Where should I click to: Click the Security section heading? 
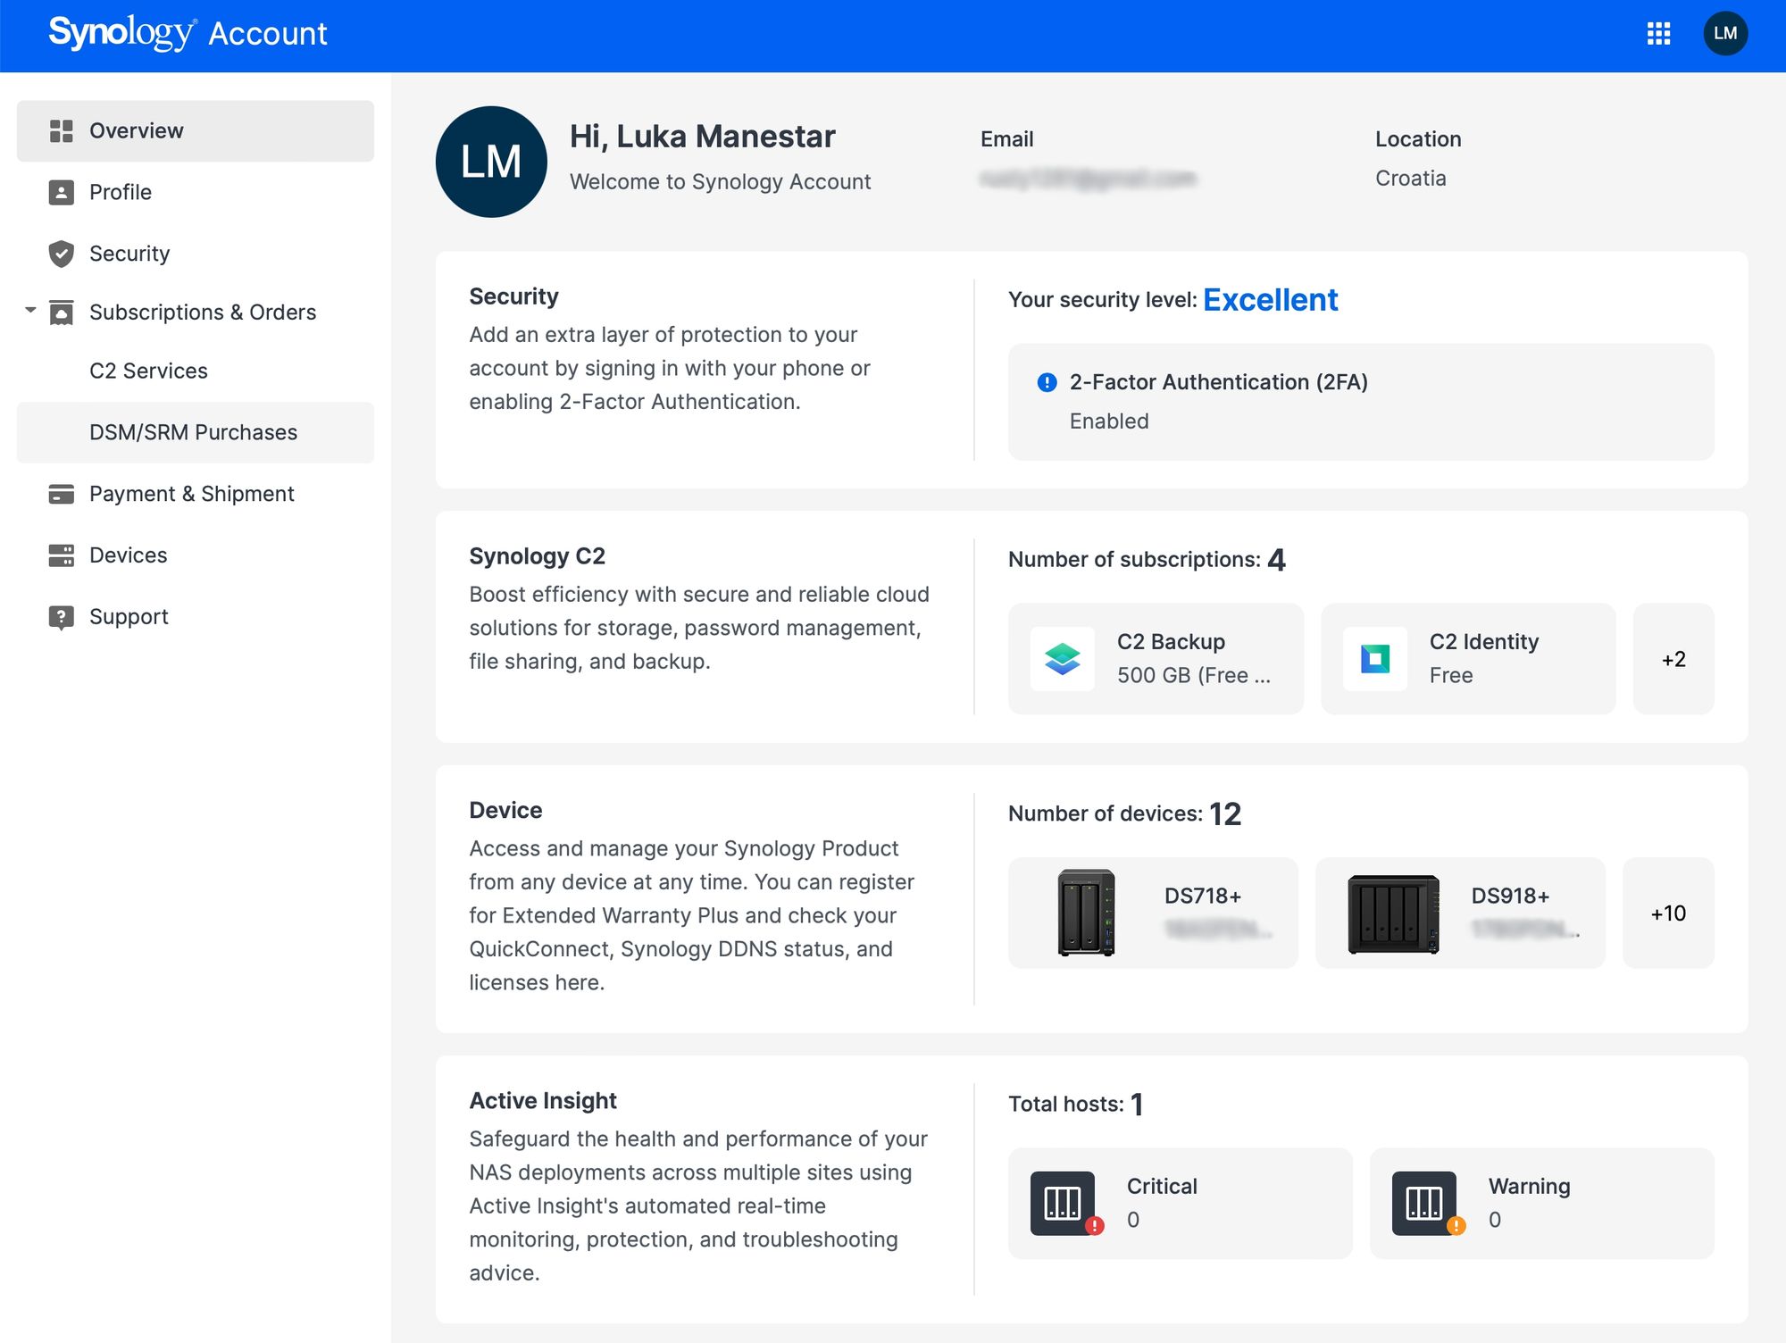coord(513,296)
